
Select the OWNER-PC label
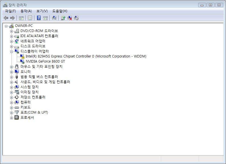pos(24,26)
